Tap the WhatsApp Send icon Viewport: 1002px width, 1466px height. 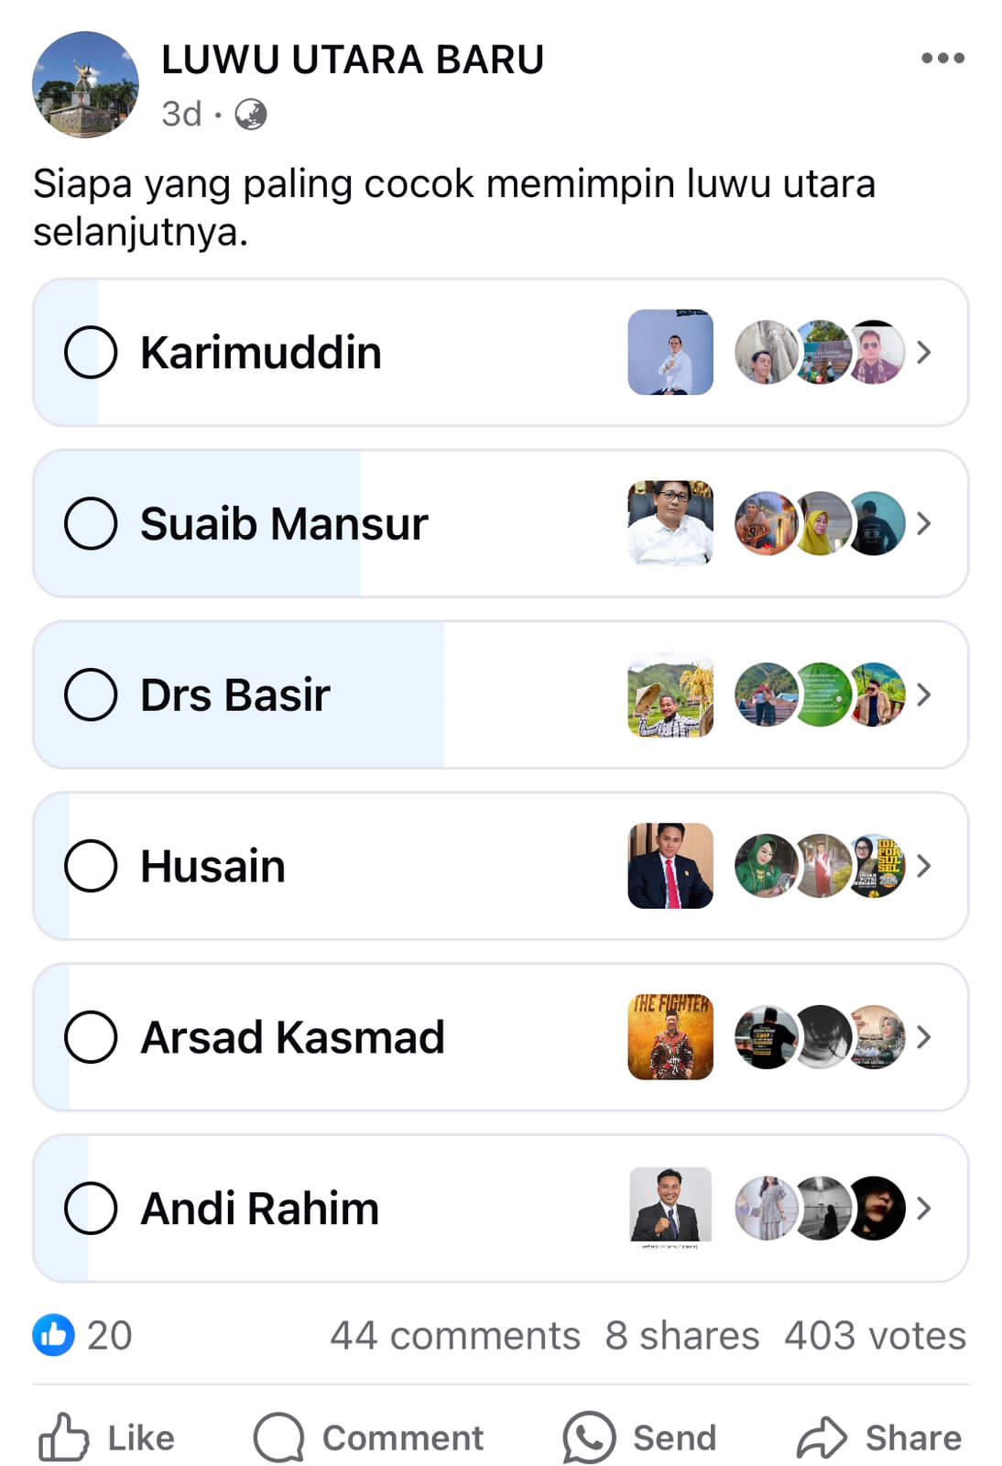coord(588,1437)
